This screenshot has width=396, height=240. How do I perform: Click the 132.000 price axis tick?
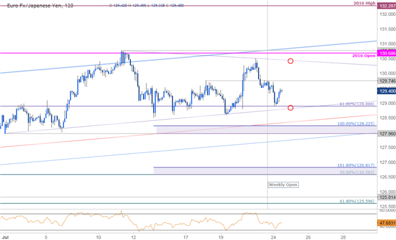click(387, 15)
